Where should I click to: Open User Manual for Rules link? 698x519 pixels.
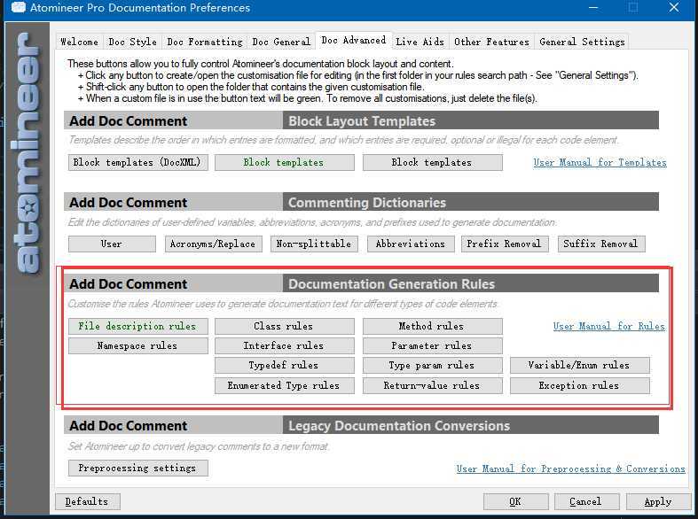point(608,326)
